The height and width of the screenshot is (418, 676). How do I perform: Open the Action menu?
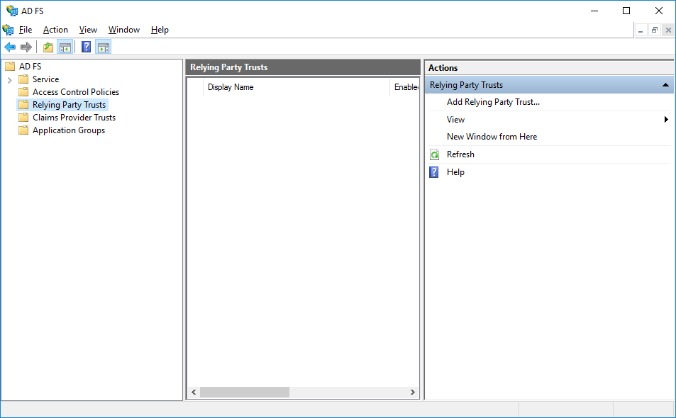coord(55,30)
